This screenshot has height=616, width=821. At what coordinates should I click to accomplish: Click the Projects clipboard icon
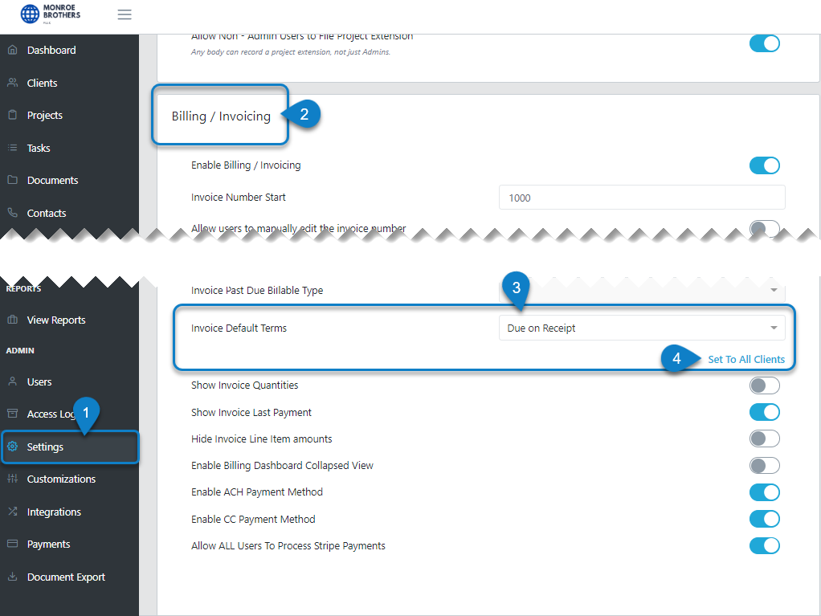13,115
